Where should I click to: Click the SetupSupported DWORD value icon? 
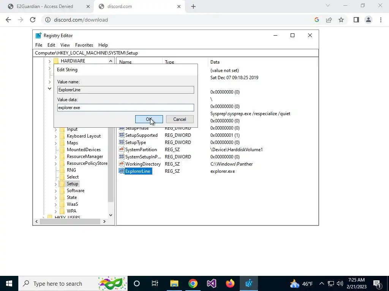click(x=121, y=135)
